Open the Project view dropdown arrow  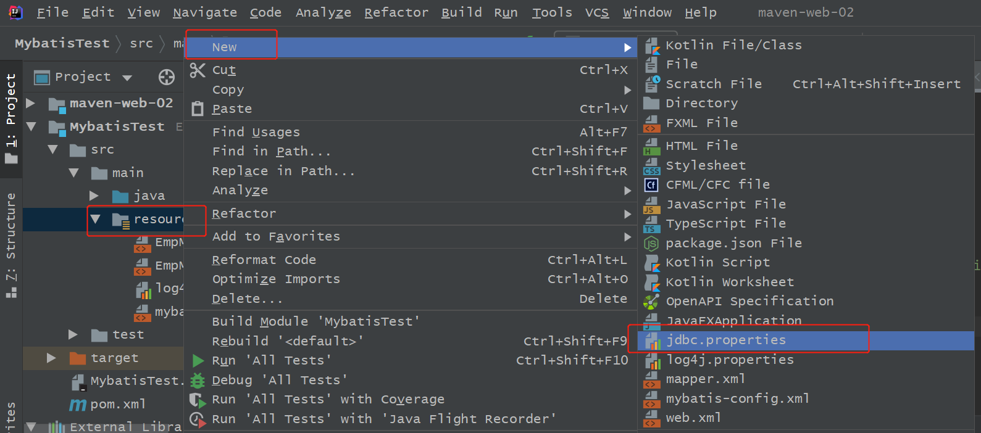coord(127,78)
